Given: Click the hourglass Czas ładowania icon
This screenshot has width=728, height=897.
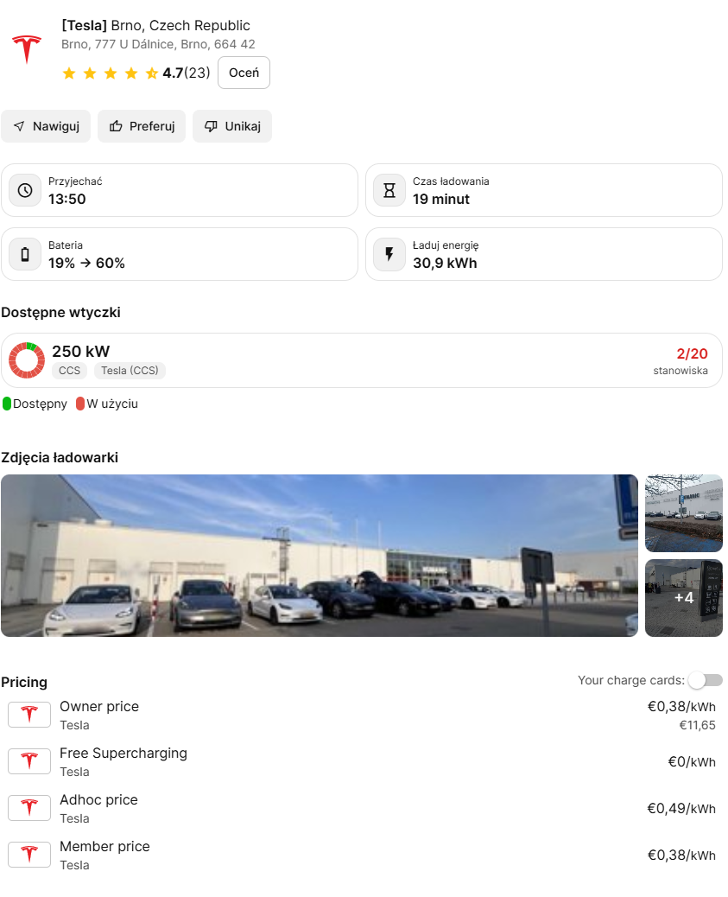Looking at the screenshot, I should coord(389,190).
